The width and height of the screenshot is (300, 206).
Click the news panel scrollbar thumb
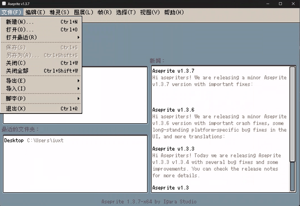tap(292, 114)
